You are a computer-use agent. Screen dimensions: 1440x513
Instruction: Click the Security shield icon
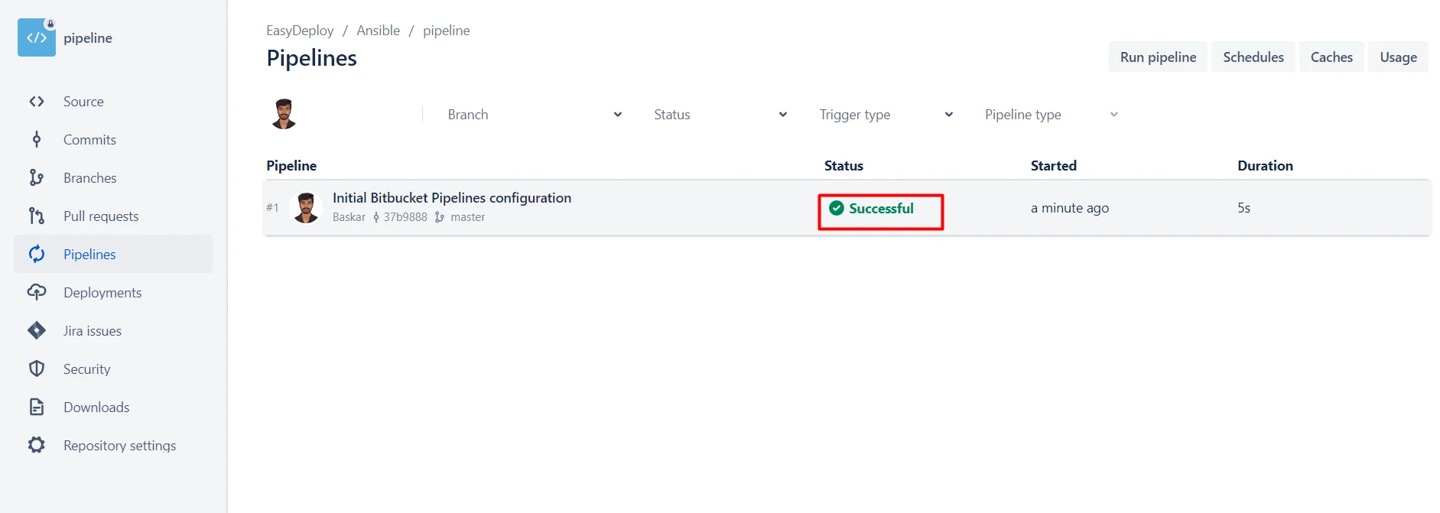(x=37, y=369)
